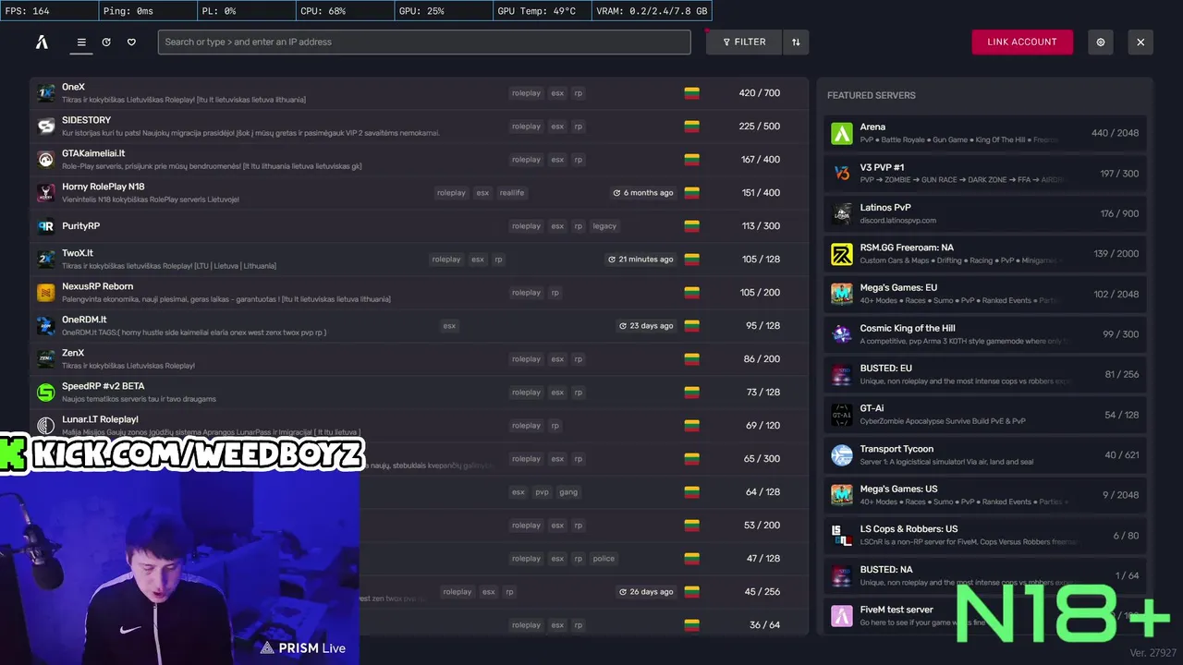Open FiveM test server entry
The height and width of the screenshot is (665, 1183).
(x=985, y=615)
